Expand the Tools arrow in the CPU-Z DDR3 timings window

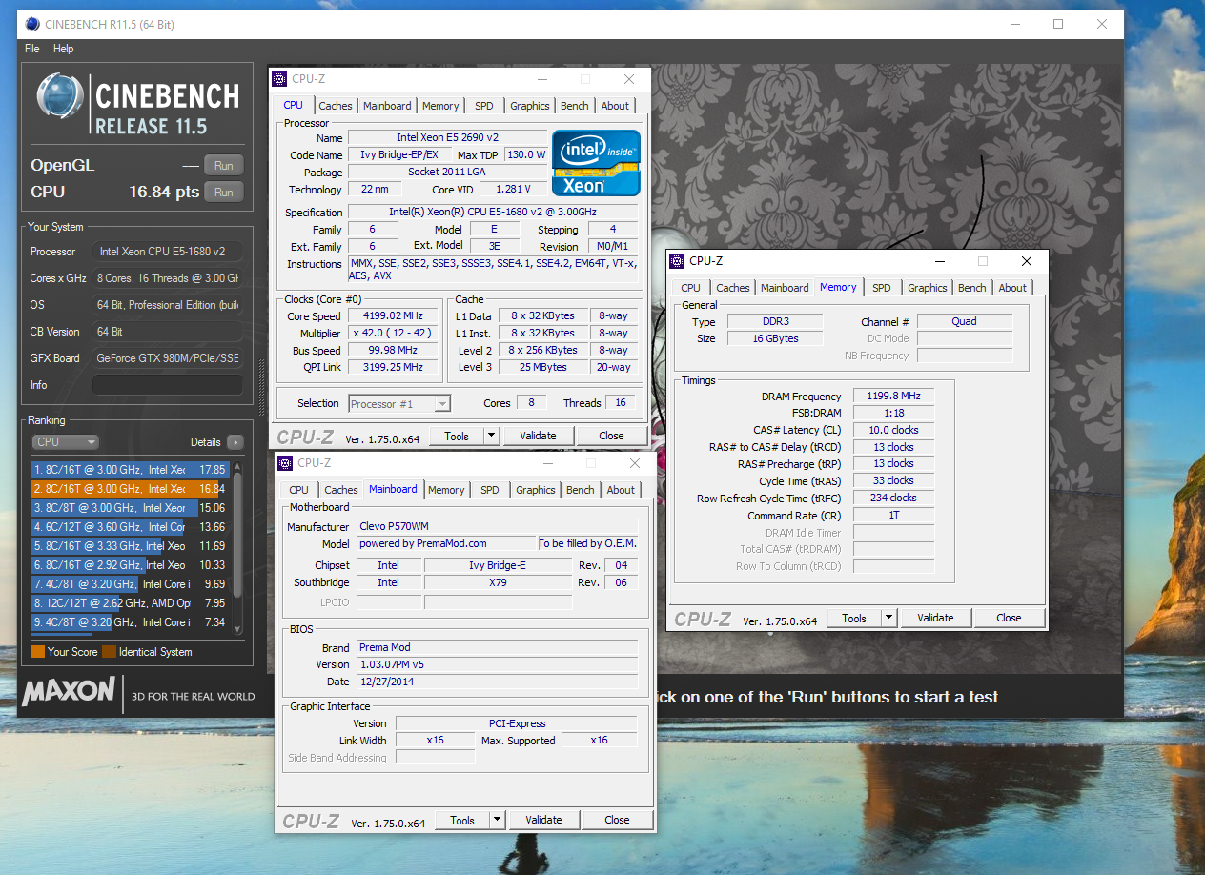(889, 618)
